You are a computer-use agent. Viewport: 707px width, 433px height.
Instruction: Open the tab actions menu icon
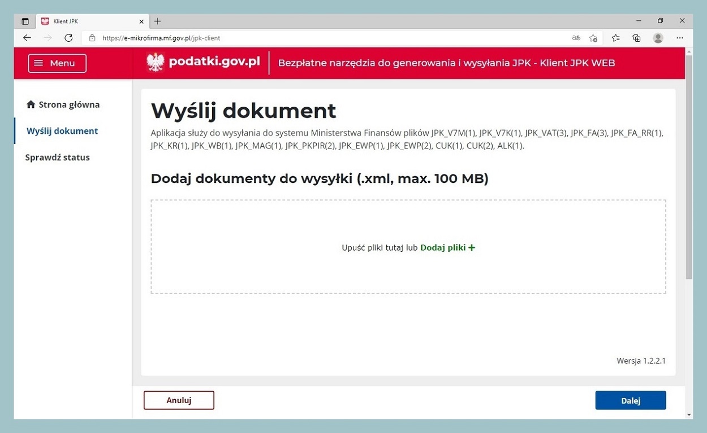point(25,21)
